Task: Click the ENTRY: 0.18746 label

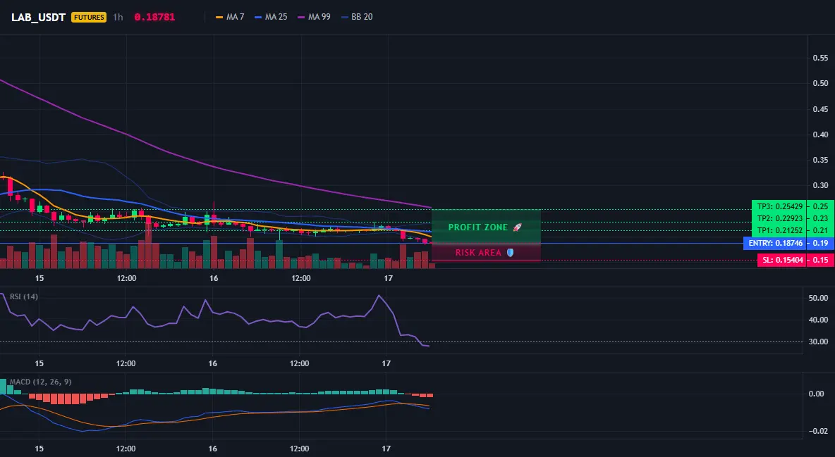Action: [775, 243]
